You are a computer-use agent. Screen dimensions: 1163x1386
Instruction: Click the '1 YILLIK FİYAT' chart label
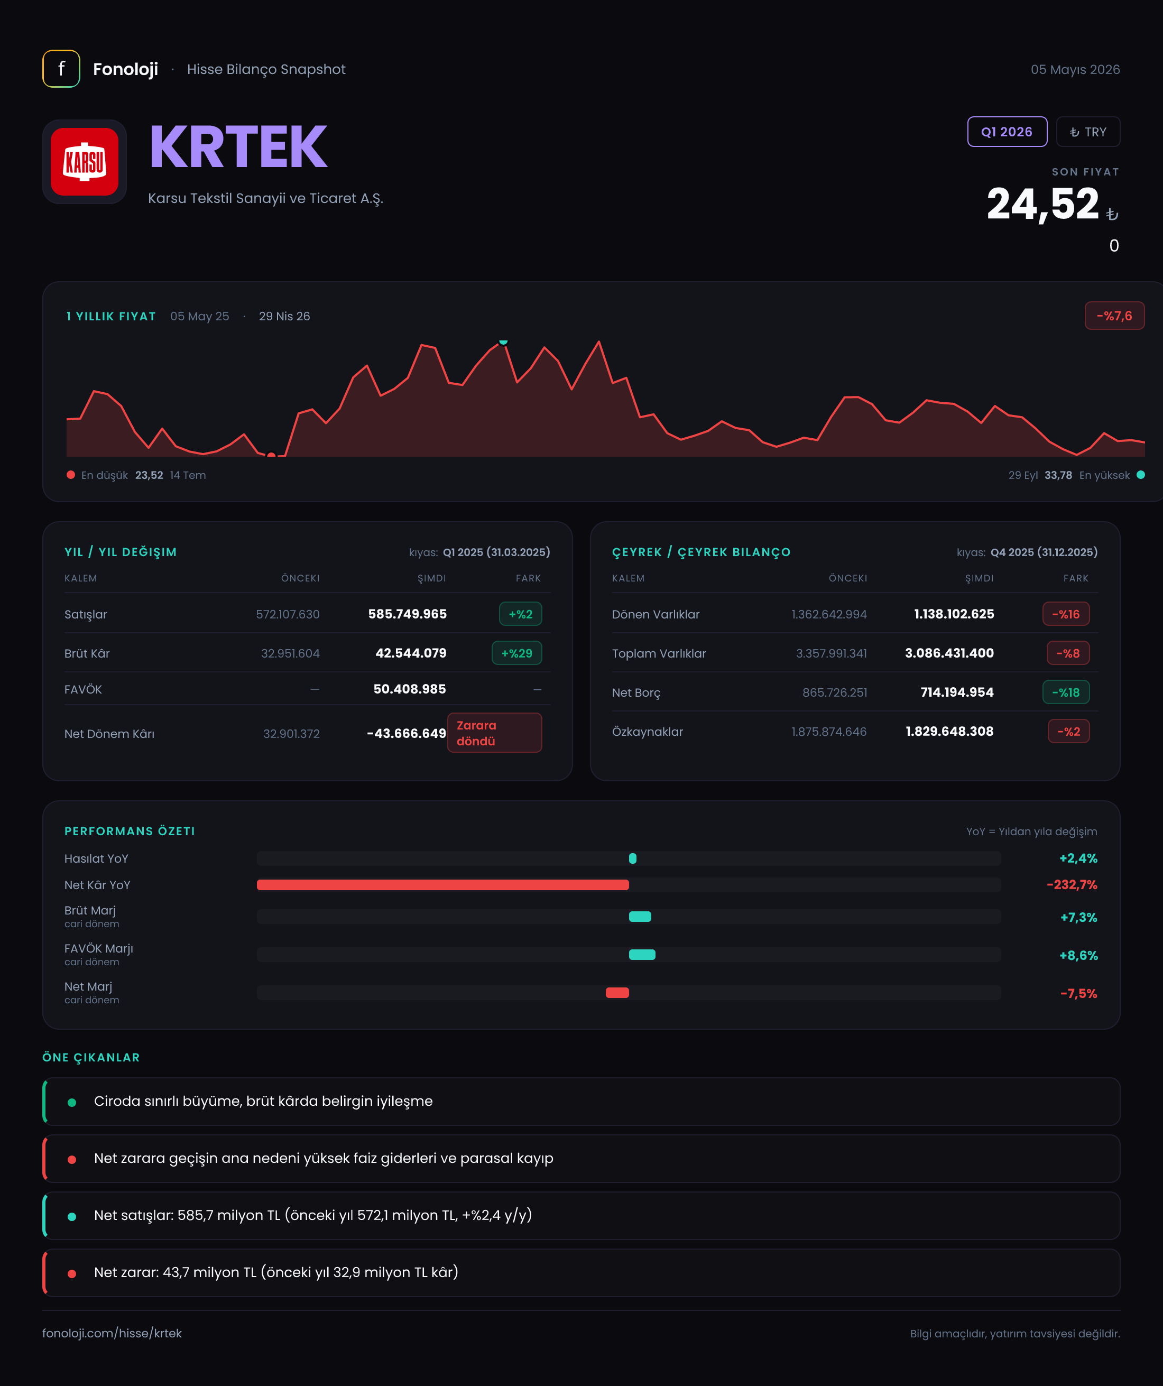(111, 316)
